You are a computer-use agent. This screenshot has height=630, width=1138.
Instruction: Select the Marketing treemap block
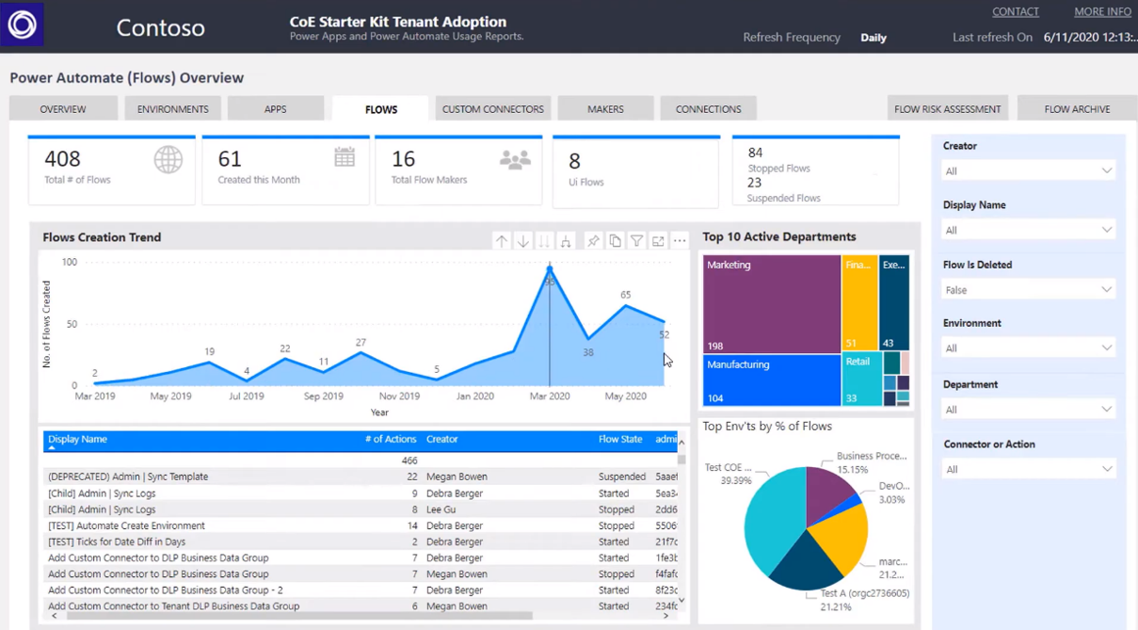[x=772, y=304]
